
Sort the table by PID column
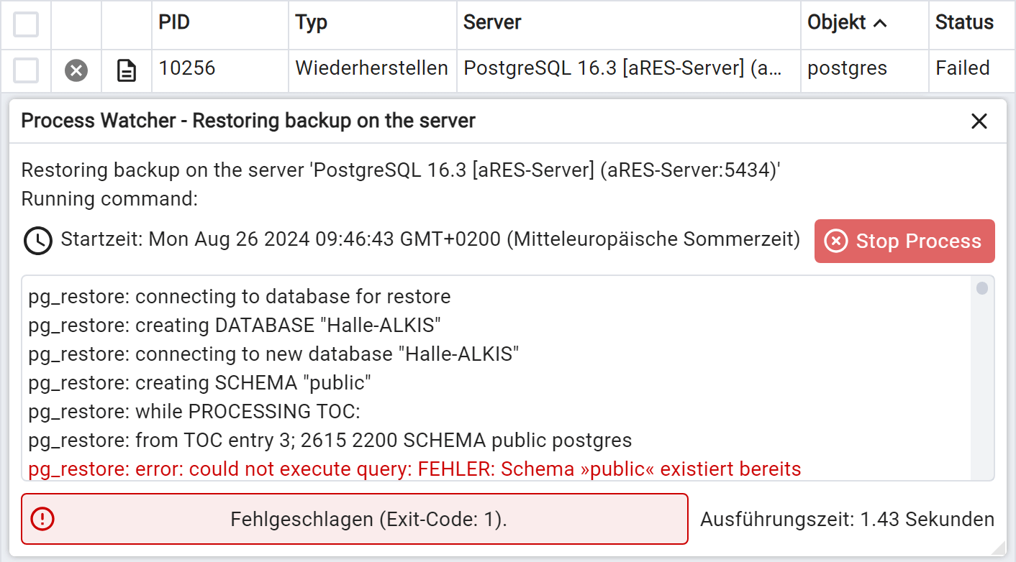point(174,23)
